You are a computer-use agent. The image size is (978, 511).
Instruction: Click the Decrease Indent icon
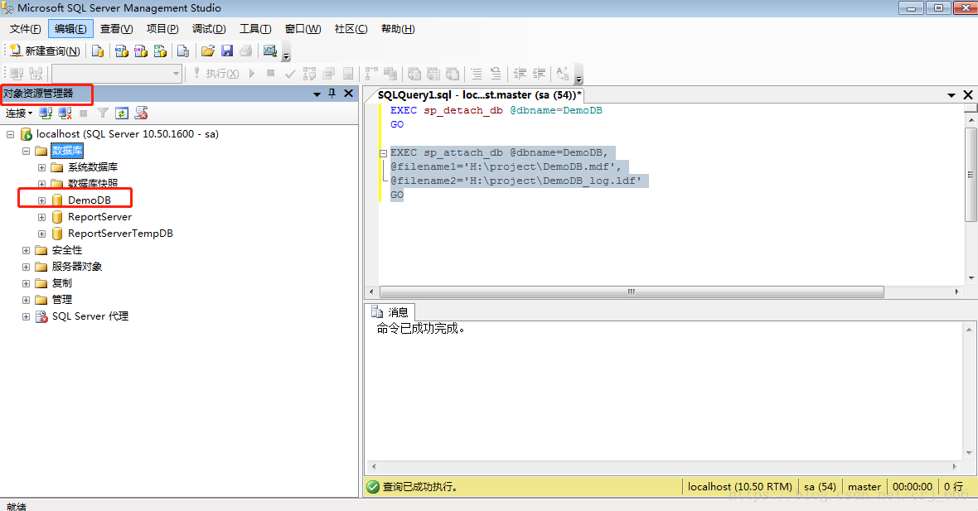click(520, 74)
